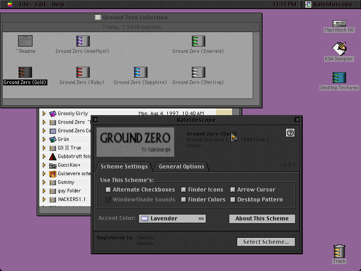Expand the Gummy folder disclosure triangle
361x271 pixels.
click(44, 182)
